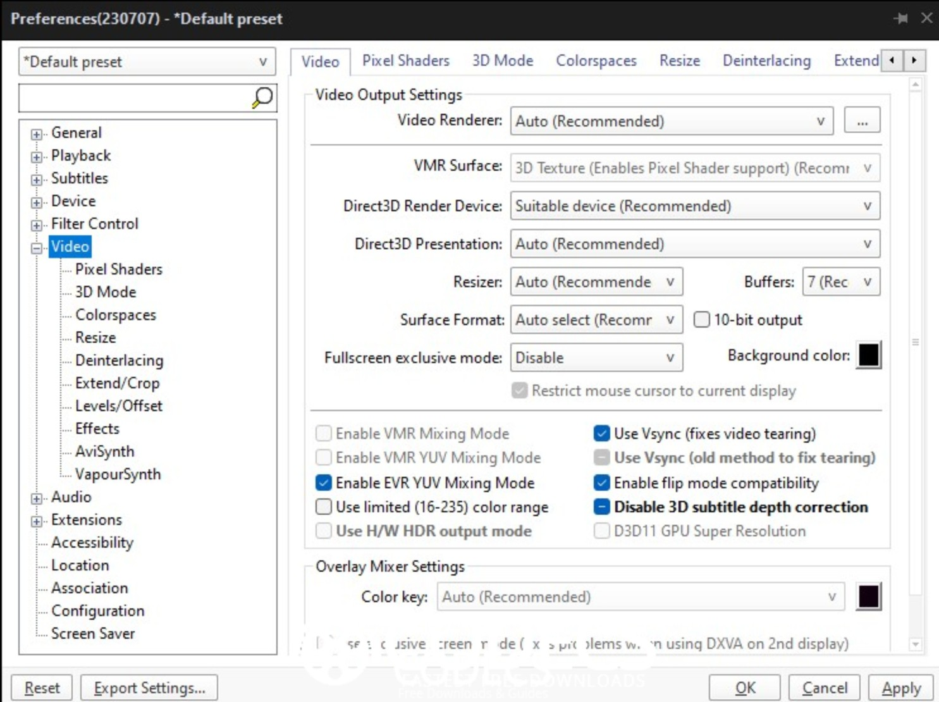Select 3D Mode in the tree
The width and height of the screenshot is (939, 702).
pos(106,292)
